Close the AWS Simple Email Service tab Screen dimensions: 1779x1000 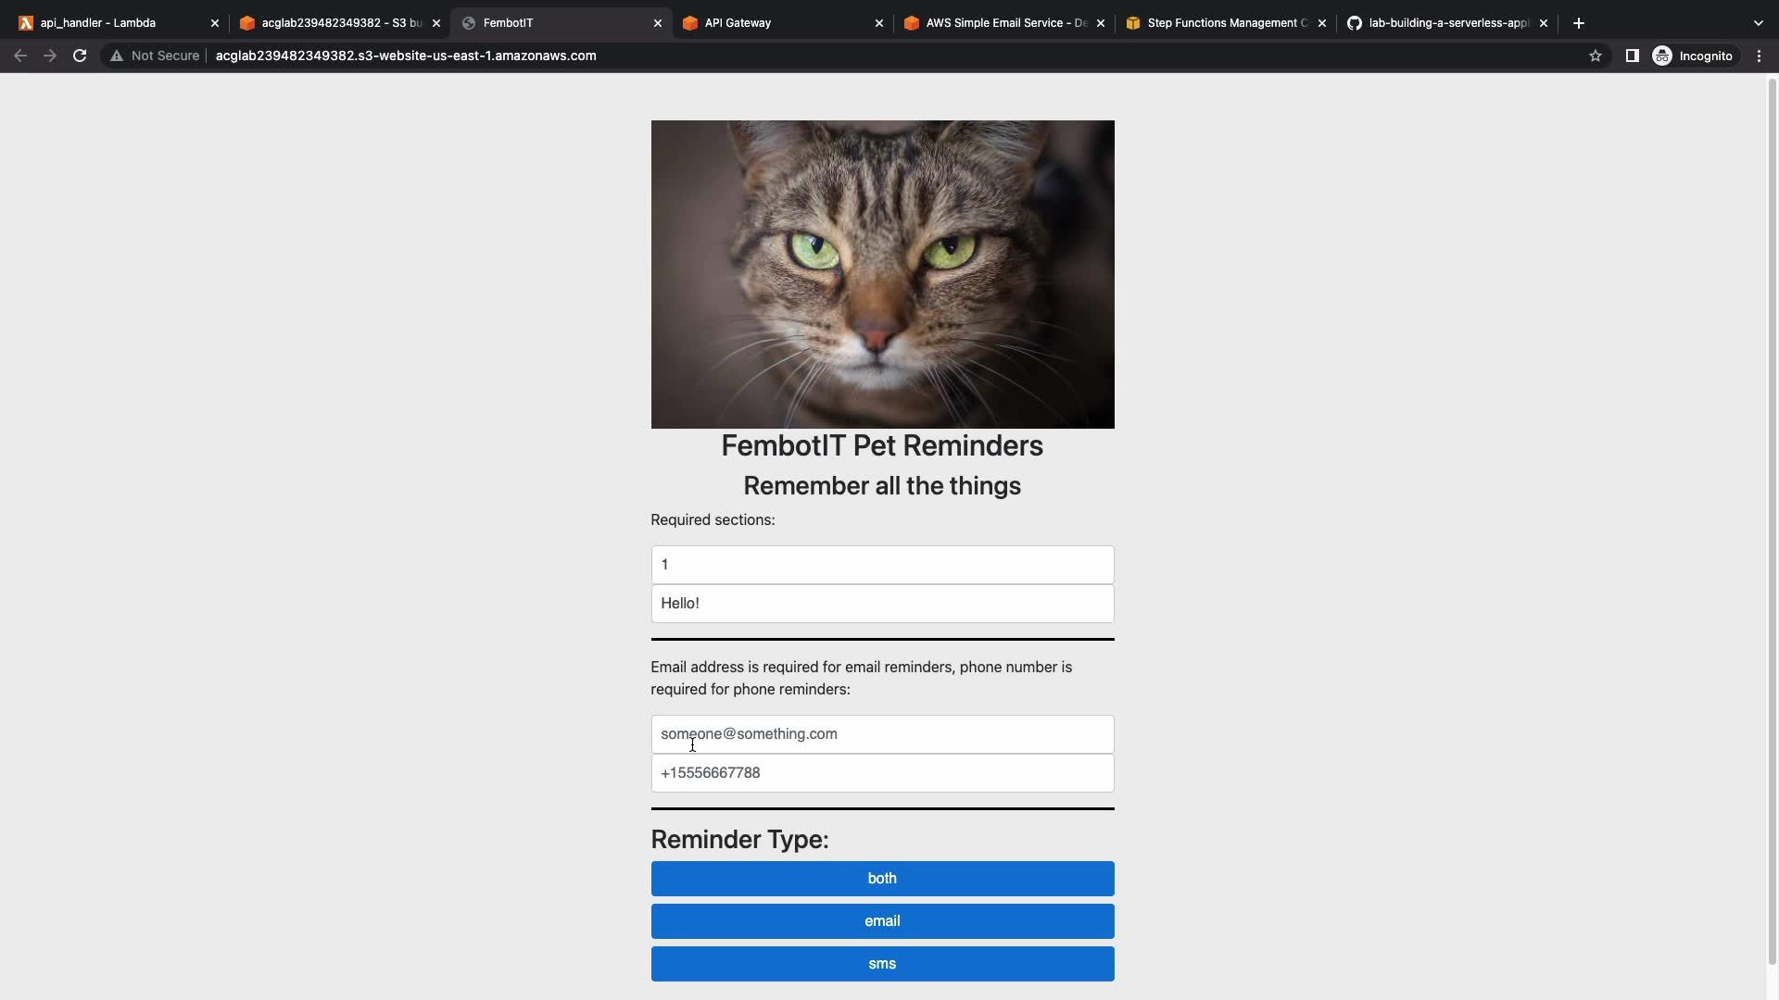(1101, 23)
